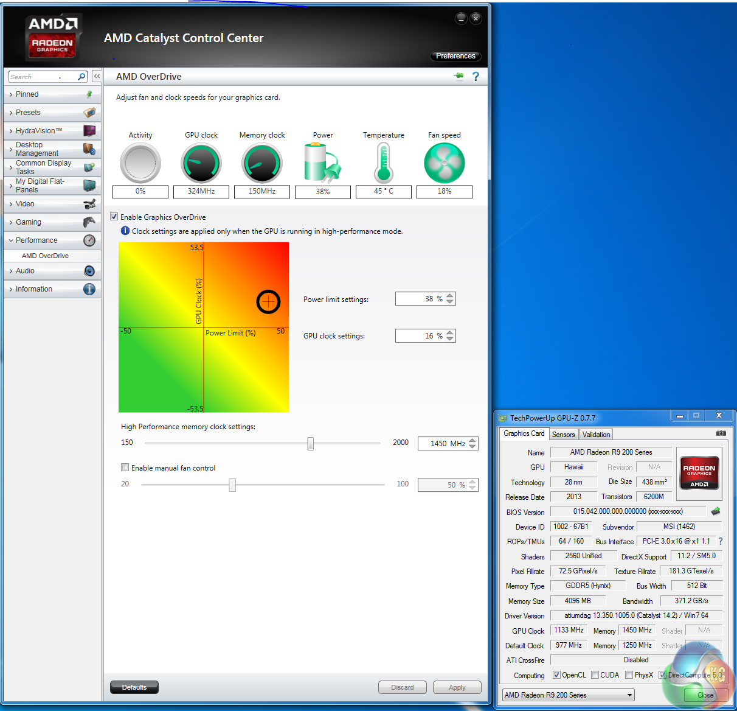This screenshot has height=711, width=737.
Task: Toggle OpenCL checkbox in GPU-Z
Action: point(556,675)
